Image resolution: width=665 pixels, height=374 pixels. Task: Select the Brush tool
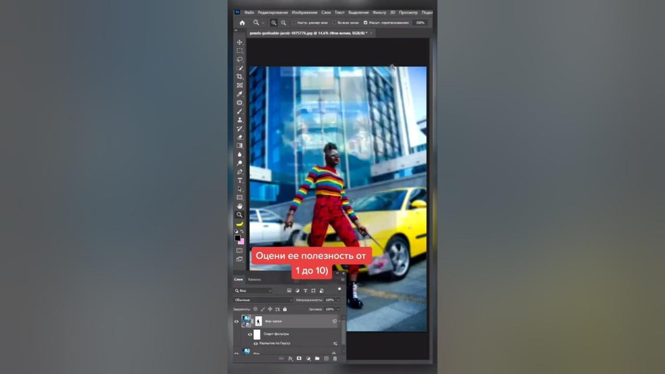click(x=240, y=111)
